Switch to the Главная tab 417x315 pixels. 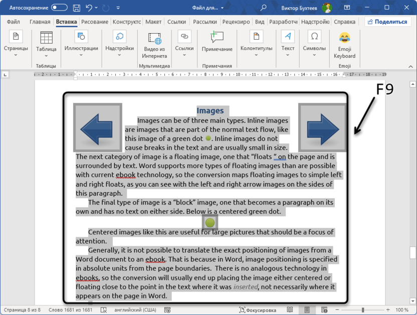[x=40, y=22]
